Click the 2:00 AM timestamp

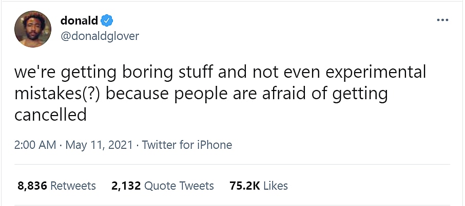[x=35, y=145]
